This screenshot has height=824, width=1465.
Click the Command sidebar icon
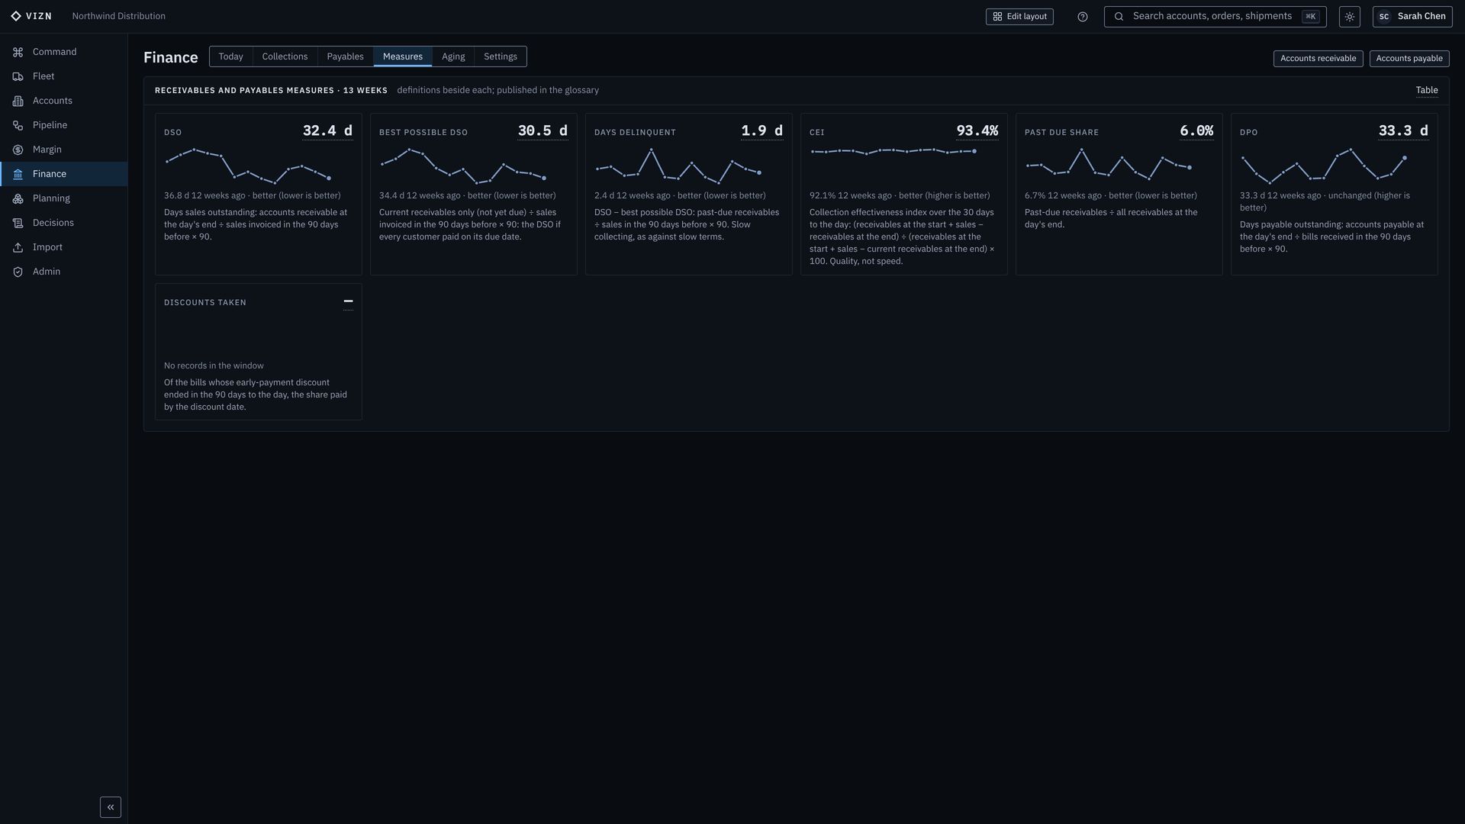(18, 52)
